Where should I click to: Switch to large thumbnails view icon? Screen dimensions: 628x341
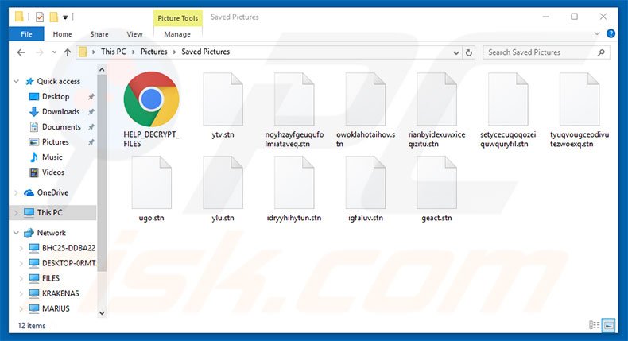pos(609,325)
